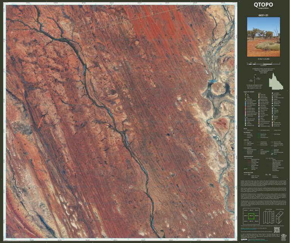This screenshot has height=243, width=290.
Task: Open the outback landscape photo thumbnail
Action: [x=264, y=37]
